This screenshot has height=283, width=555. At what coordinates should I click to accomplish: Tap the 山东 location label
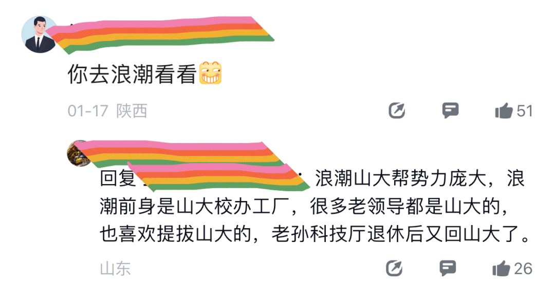(x=116, y=269)
